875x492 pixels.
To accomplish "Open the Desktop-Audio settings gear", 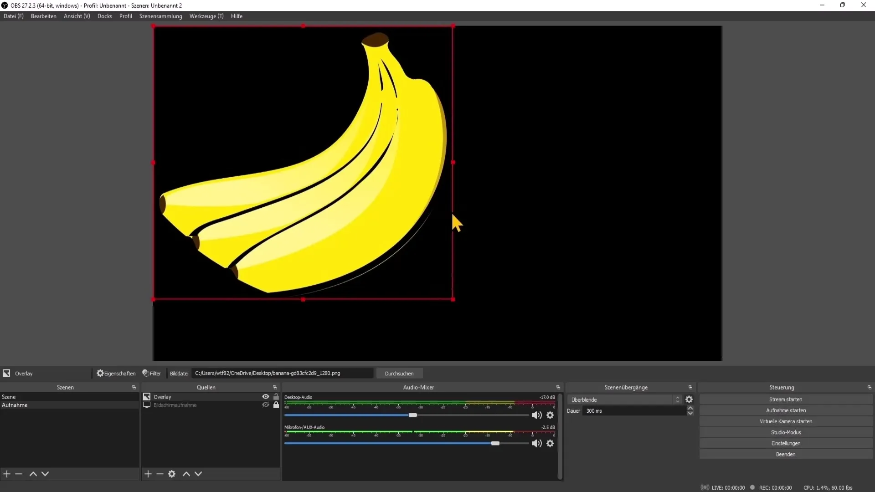I will tap(550, 415).
